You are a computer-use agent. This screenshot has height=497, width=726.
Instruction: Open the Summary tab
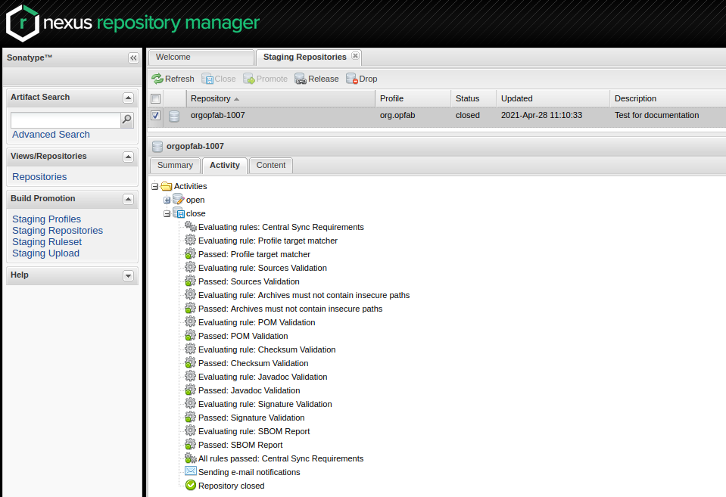(175, 165)
